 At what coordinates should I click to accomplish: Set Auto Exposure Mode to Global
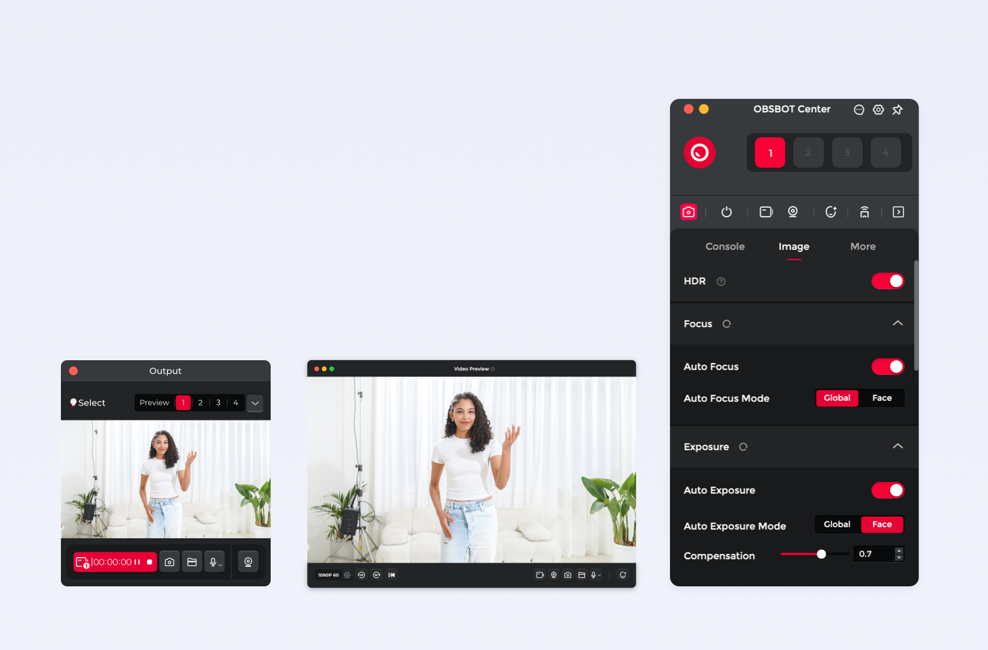pos(837,525)
